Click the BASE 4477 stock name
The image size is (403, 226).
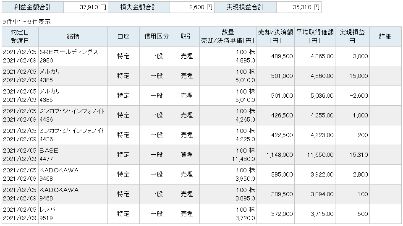pos(49,155)
